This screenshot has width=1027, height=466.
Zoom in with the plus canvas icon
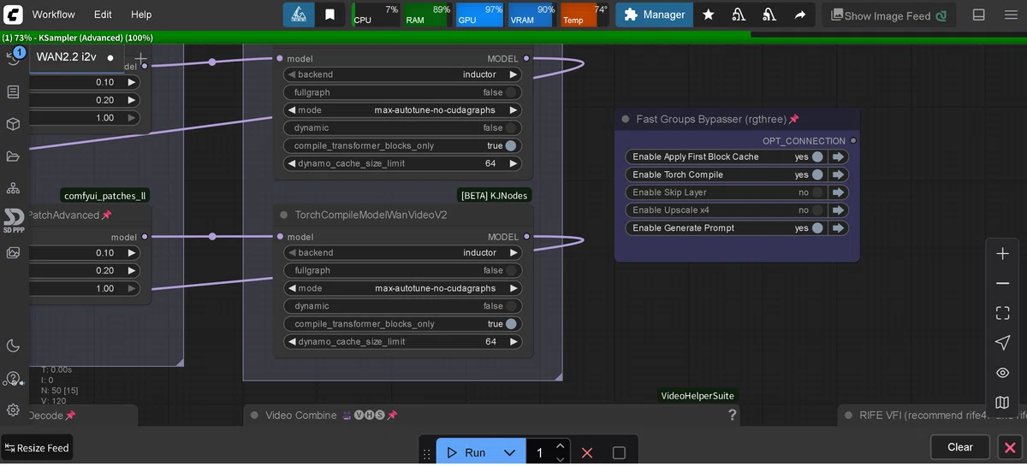click(x=1002, y=254)
